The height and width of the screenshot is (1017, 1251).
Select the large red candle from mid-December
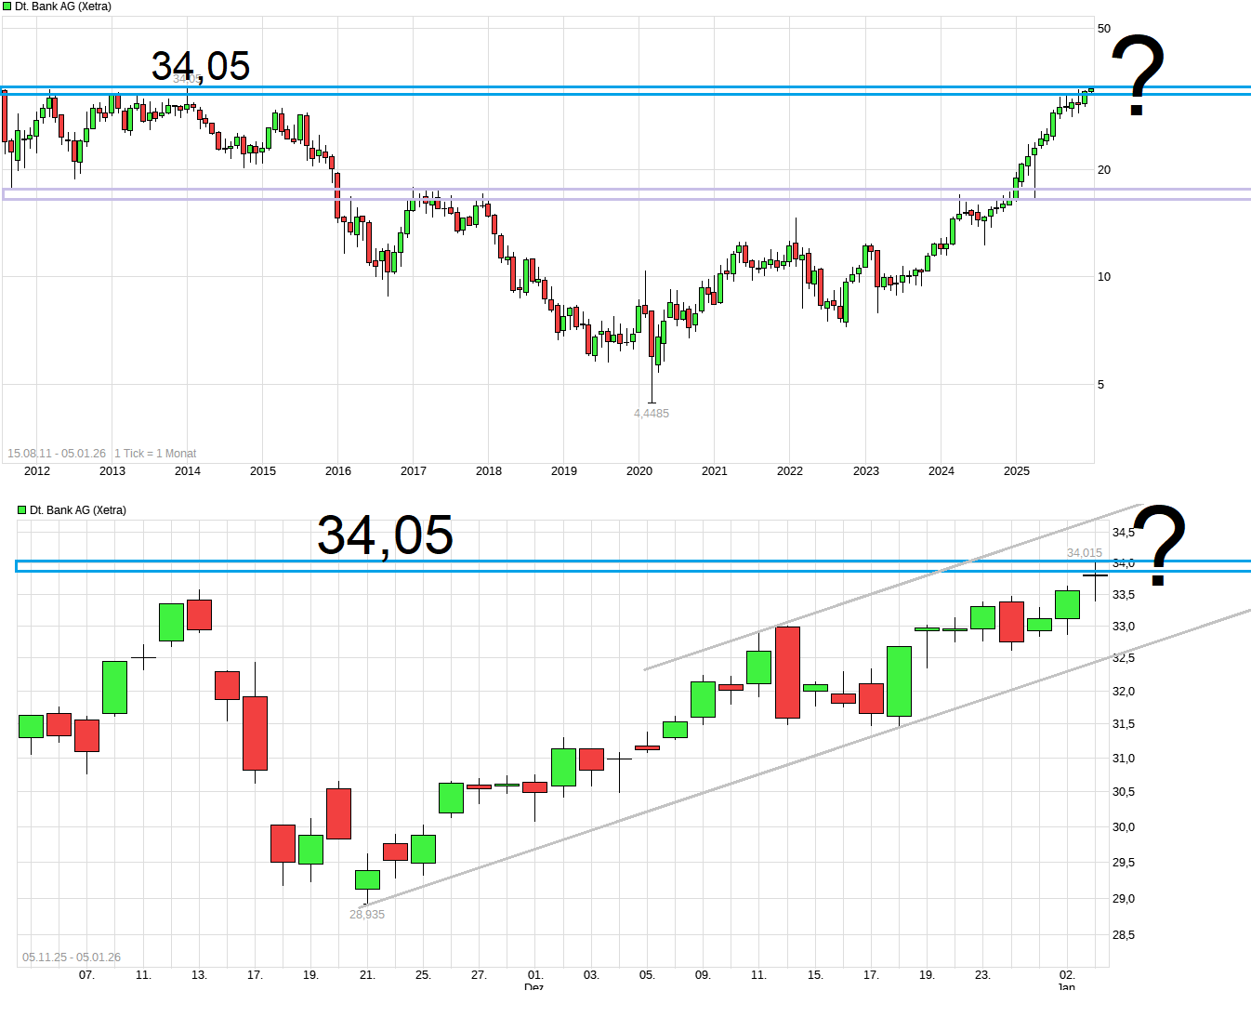tap(787, 672)
